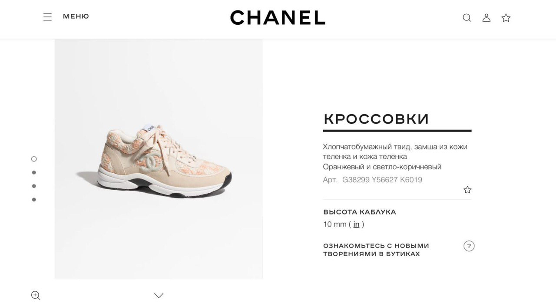Click the МЕНЮ label
Viewport: 556px width, 303px height.
[x=76, y=16]
